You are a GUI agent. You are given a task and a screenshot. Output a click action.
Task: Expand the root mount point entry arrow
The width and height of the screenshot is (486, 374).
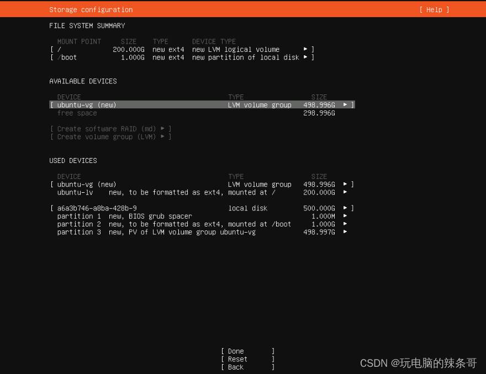point(305,49)
